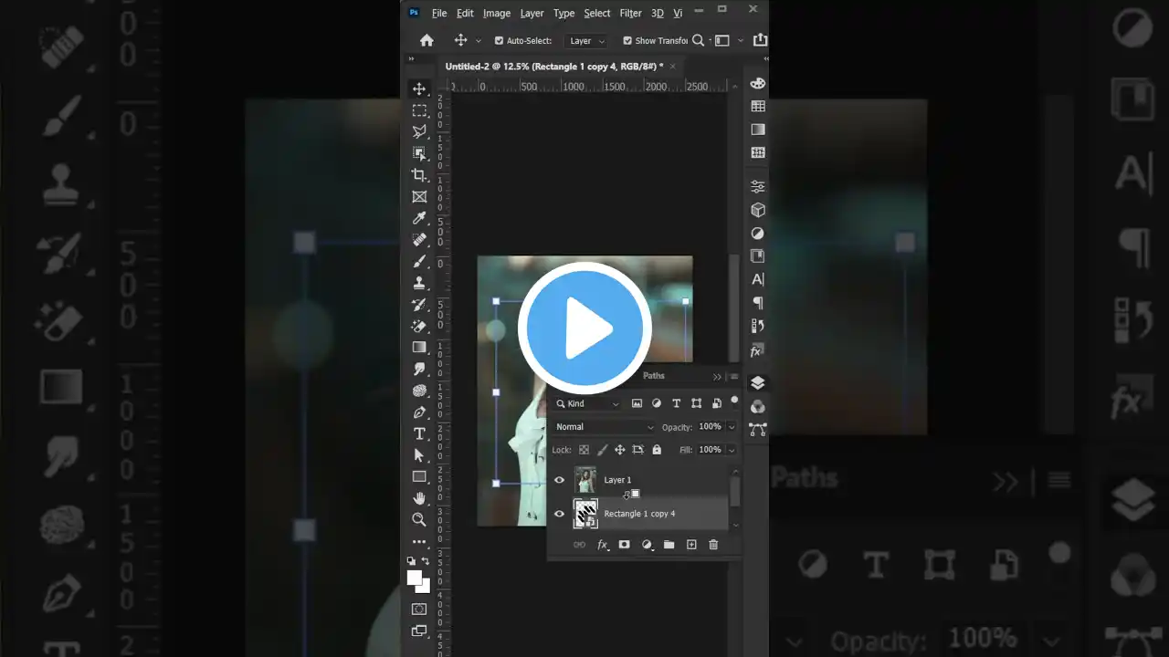The height and width of the screenshot is (657, 1169).
Task: Select the Pen tool
Action: click(419, 412)
